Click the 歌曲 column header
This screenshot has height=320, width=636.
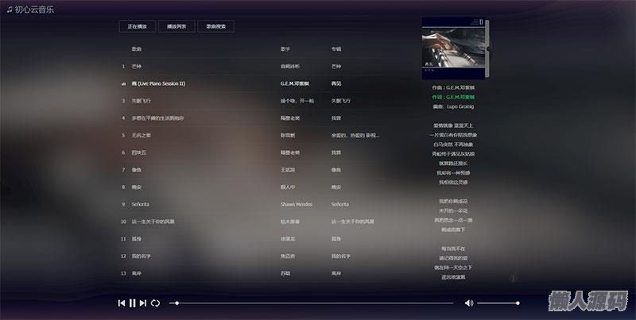tap(137, 49)
